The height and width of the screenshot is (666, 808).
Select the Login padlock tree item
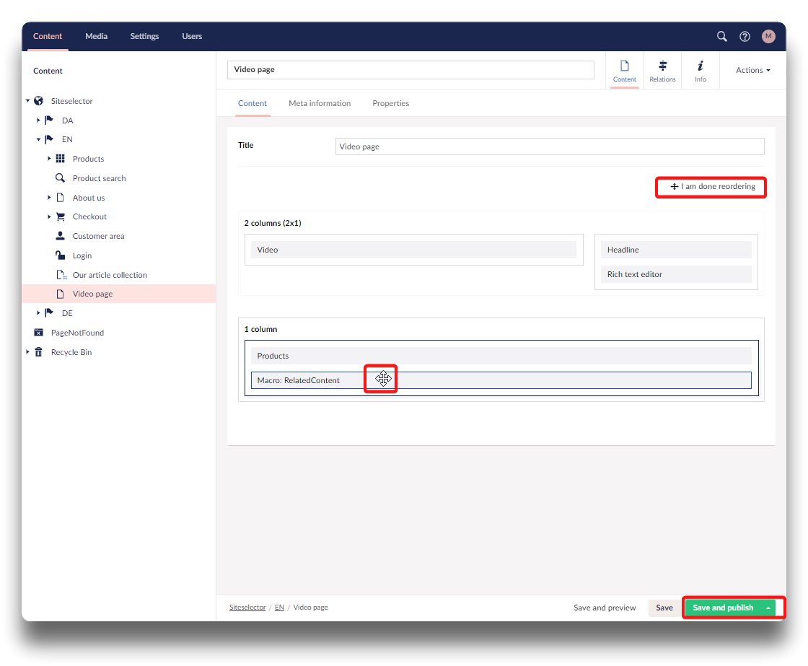pyautogui.click(x=82, y=255)
